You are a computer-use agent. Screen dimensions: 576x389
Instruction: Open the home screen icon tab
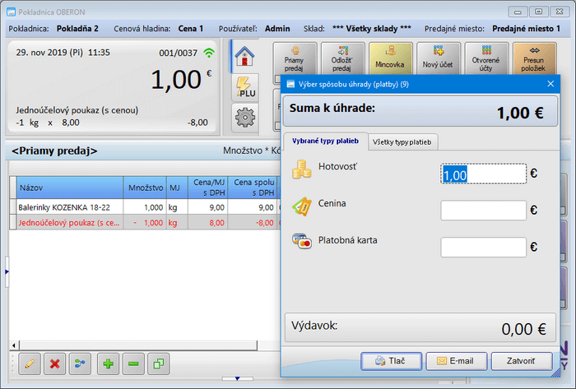point(245,57)
